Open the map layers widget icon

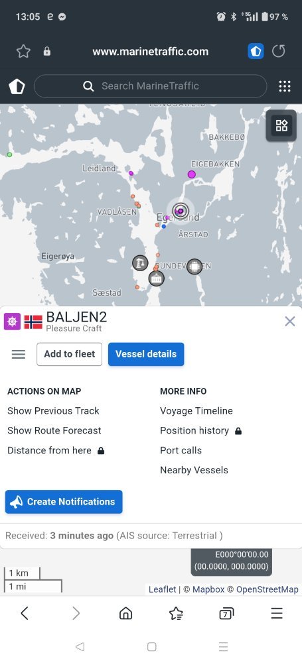[281, 125]
